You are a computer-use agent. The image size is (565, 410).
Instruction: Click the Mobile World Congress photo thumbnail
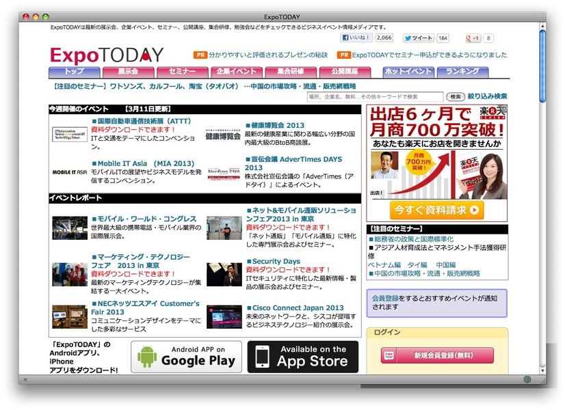coord(70,228)
